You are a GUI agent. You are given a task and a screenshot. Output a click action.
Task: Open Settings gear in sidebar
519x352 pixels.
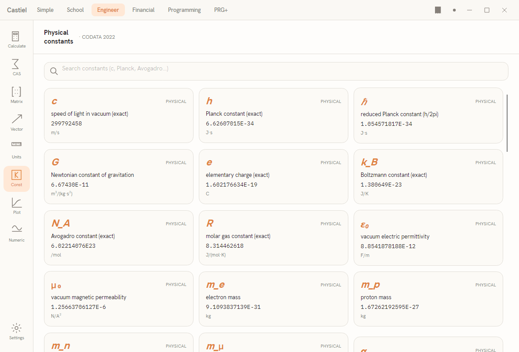[x=17, y=332]
